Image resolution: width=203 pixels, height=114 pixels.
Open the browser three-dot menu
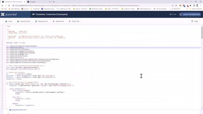tap(201, 6)
